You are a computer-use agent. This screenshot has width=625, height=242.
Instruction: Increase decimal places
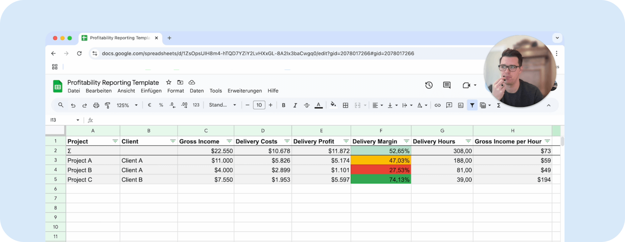(x=184, y=105)
